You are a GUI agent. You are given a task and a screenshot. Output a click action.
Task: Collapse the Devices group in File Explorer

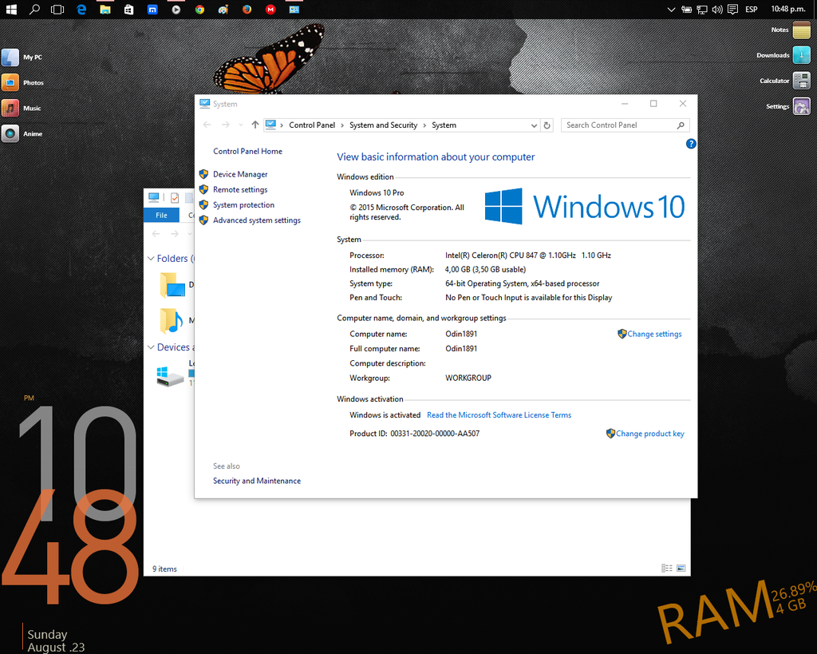coord(151,347)
